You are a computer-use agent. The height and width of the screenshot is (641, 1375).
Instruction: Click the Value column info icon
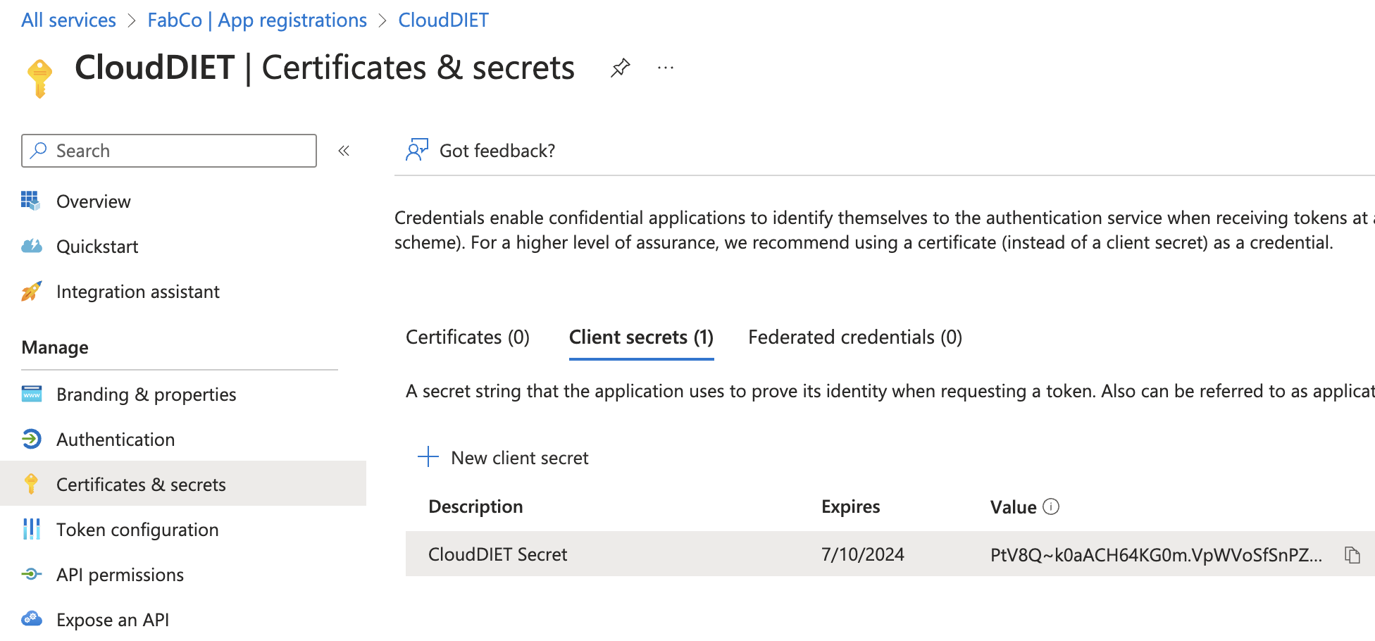[x=1051, y=506]
